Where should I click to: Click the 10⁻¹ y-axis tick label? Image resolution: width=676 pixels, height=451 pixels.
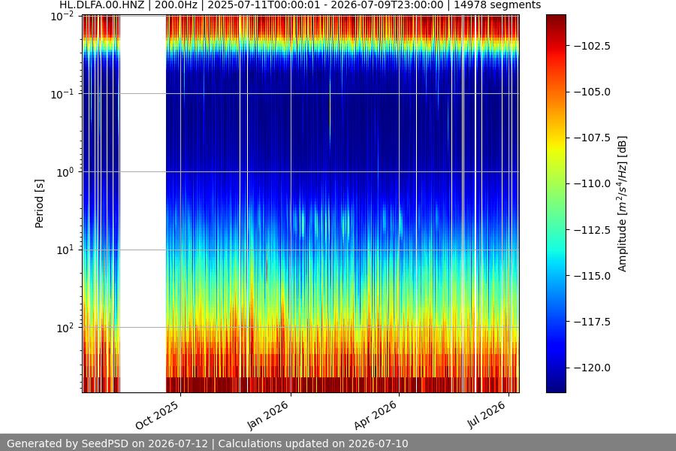pyautogui.click(x=62, y=95)
